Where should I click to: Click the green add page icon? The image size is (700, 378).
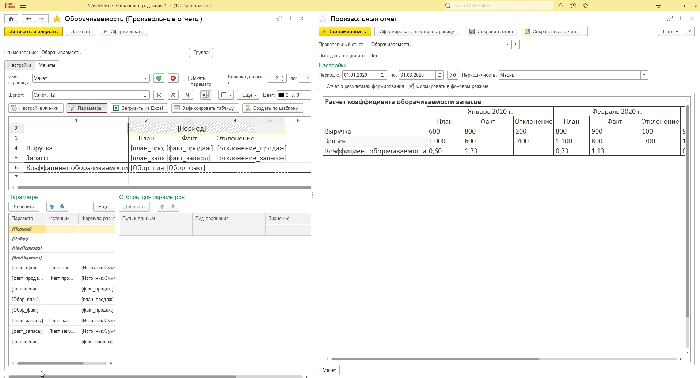pyautogui.click(x=159, y=78)
